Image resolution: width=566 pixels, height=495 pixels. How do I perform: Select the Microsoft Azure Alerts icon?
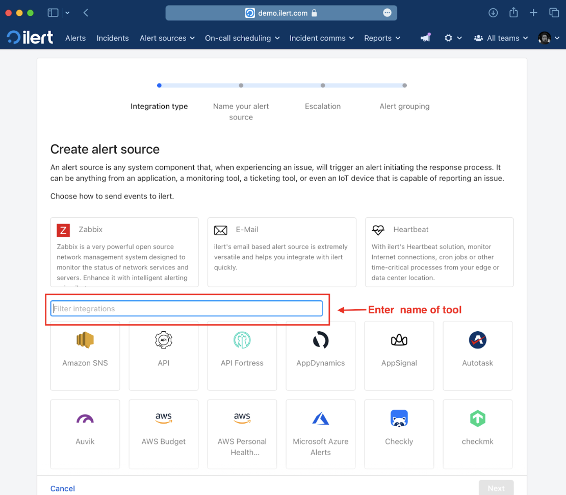321,418
